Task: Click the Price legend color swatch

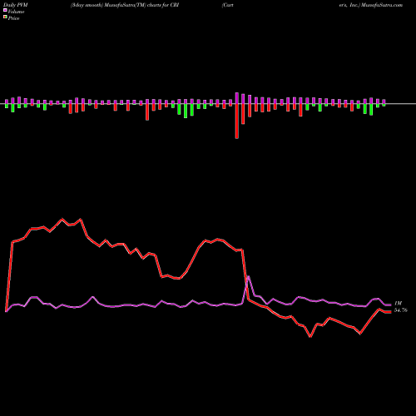Action: click(x=5, y=17)
